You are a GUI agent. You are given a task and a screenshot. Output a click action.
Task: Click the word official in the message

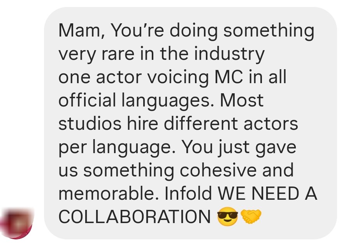(x=87, y=100)
